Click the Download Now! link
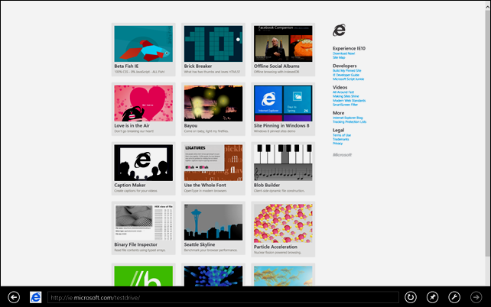The image size is (491, 307). click(x=343, y=53)
